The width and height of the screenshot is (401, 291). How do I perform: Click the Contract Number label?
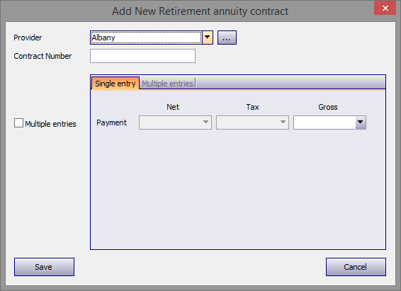pyautogui.click(x=43, y=56)
